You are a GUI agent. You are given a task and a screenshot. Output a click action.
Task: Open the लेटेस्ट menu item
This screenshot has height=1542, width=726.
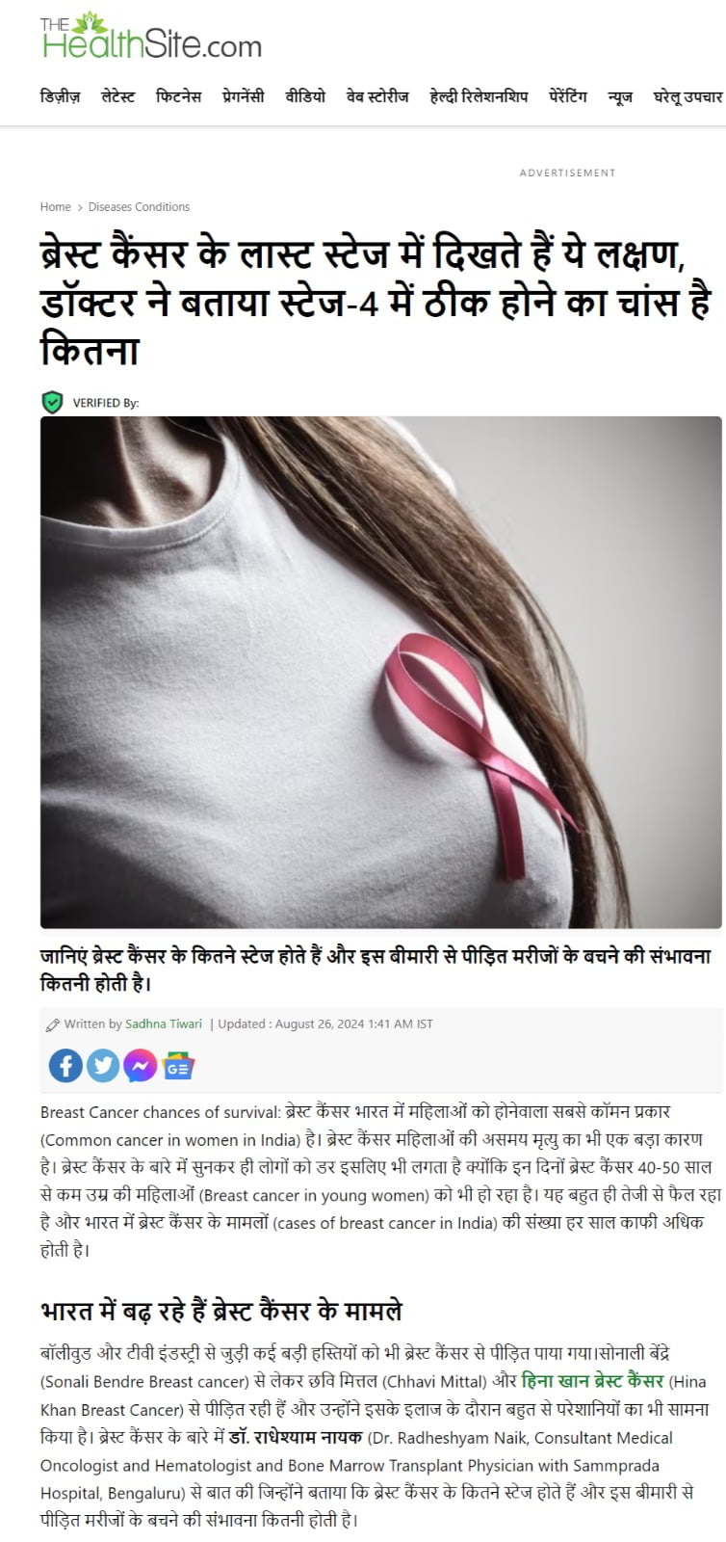tap(118, 96)
